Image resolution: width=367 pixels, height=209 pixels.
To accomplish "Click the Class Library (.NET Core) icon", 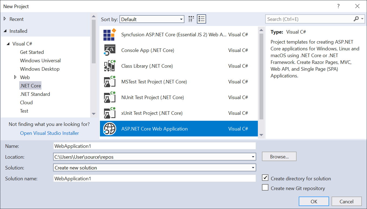I will point(110,66).
